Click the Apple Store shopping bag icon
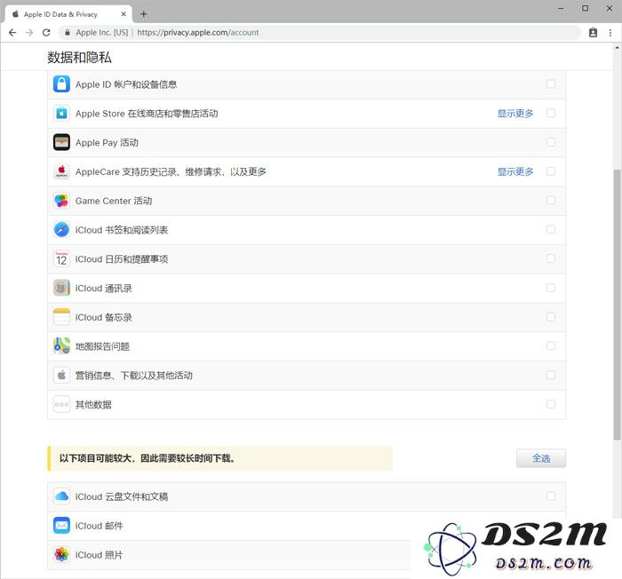The image size is (622, 579). click(x=61, y=114)
